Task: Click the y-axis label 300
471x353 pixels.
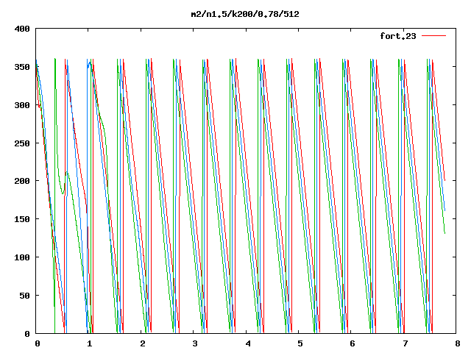Action: (22, 105)
